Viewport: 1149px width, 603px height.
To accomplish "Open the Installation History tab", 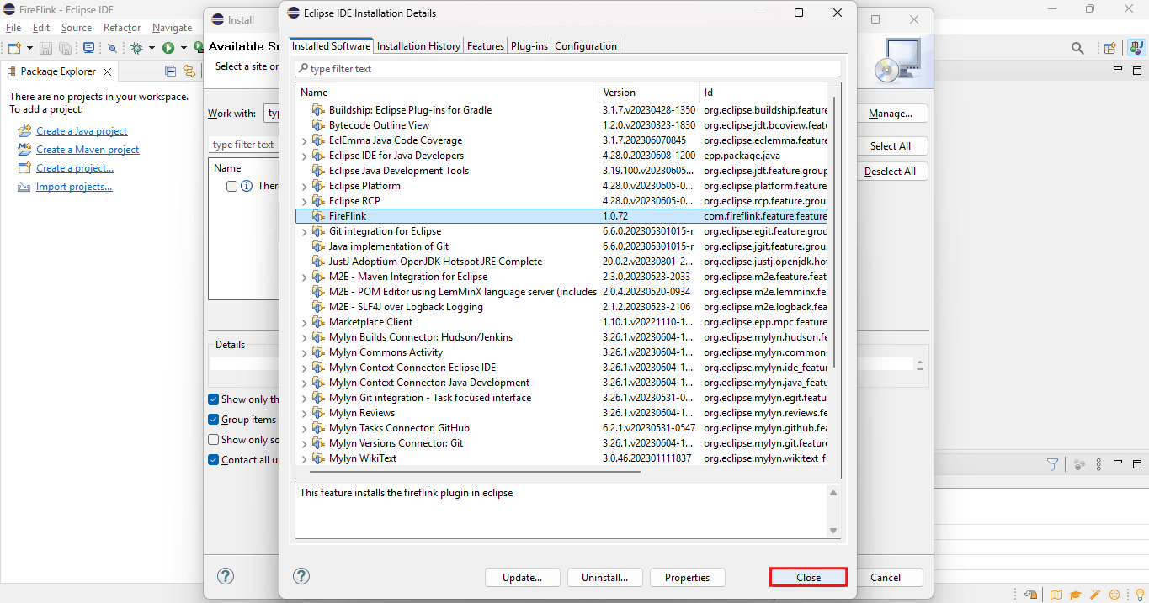I will pos(418,46).
